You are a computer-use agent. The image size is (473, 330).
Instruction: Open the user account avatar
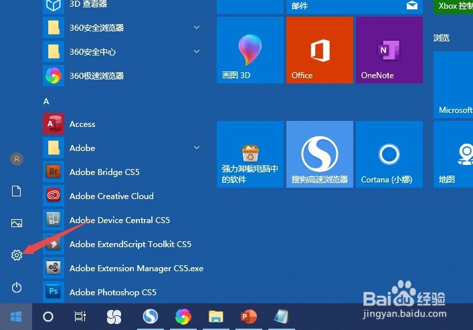point(17,159)
